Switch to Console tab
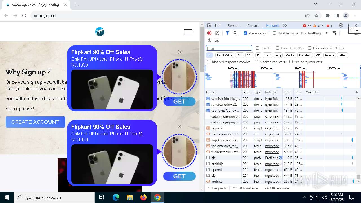 pyautogui.click(x=253, y=26)
